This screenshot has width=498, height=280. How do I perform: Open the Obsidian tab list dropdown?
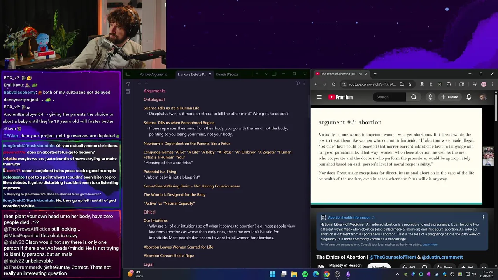point(266,74)
